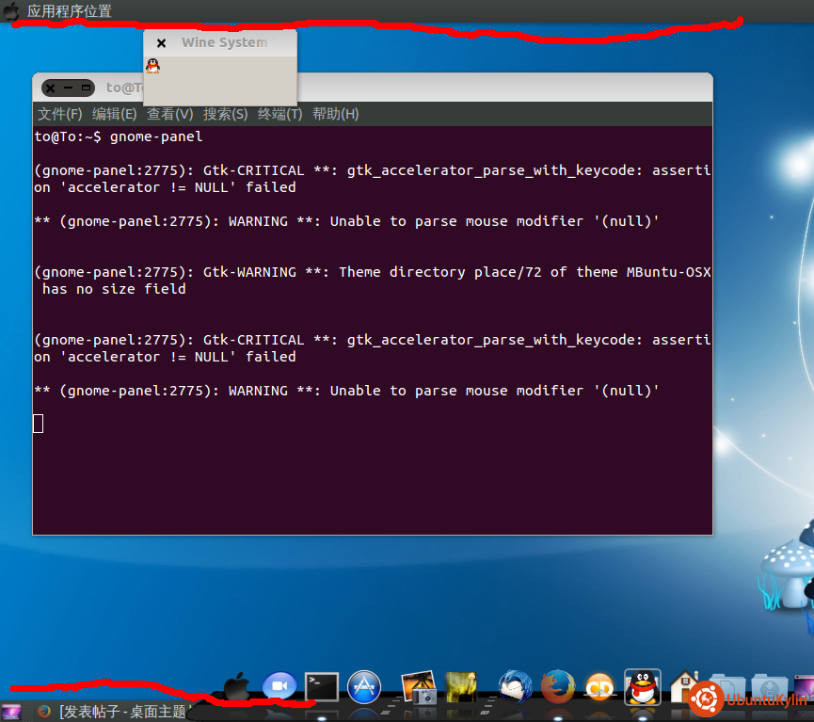This screenshot has height=722, width=814.
Task: Open the orange disc icon in dock
Action: 599,687
